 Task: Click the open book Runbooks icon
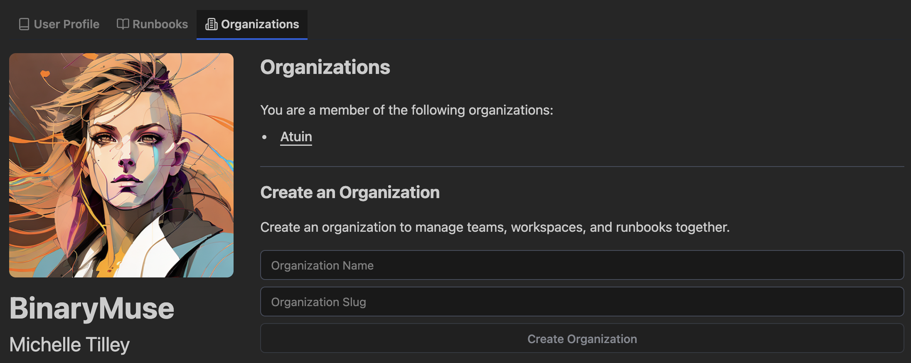(x=123, y=24)
